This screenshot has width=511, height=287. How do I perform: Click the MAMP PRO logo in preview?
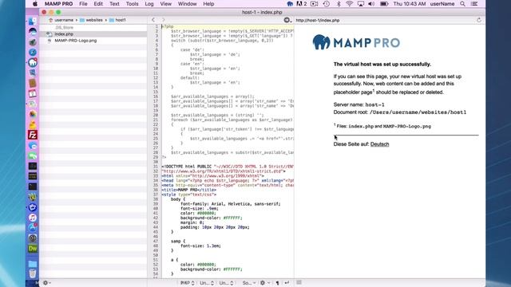356,42
